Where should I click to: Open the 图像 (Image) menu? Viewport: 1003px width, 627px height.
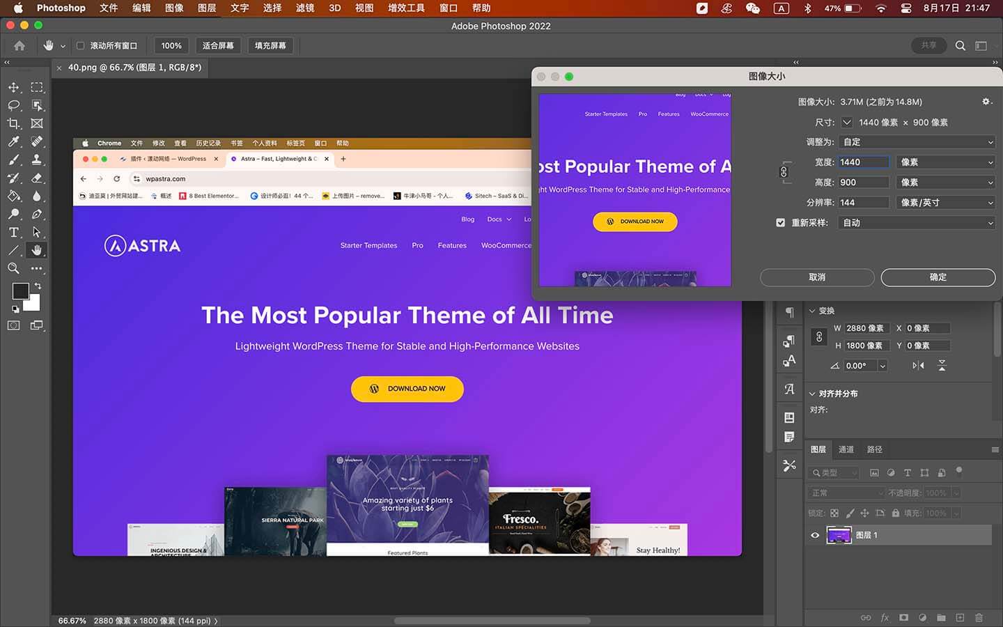pos(174,8)
